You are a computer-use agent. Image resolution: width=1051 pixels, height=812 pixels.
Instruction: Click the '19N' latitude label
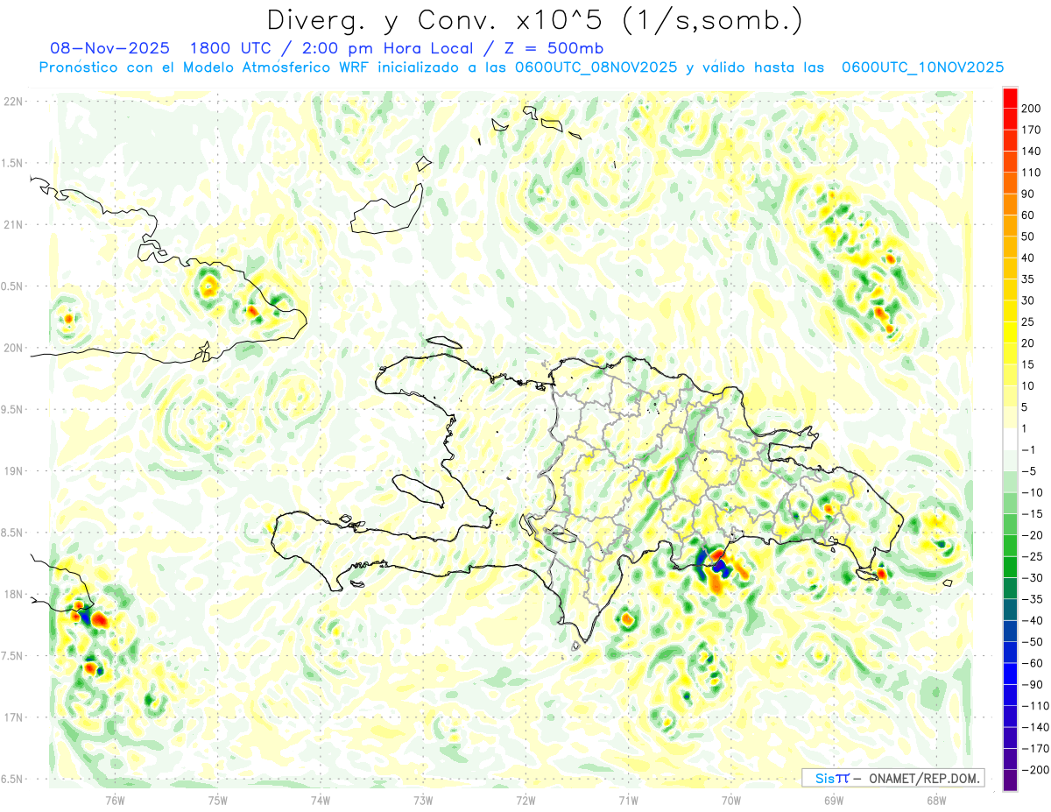coord(12,471)
